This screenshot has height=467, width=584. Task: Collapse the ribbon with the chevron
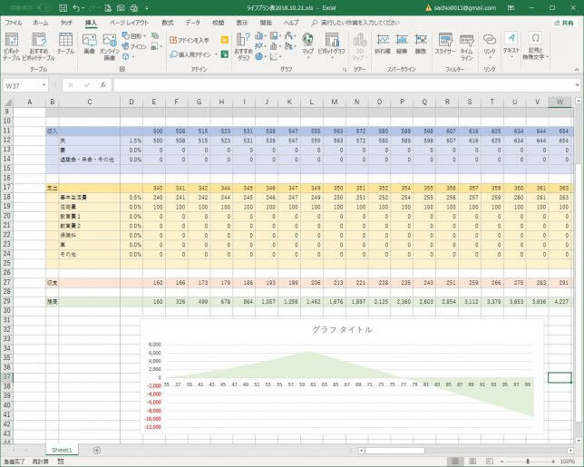point(577,69)
